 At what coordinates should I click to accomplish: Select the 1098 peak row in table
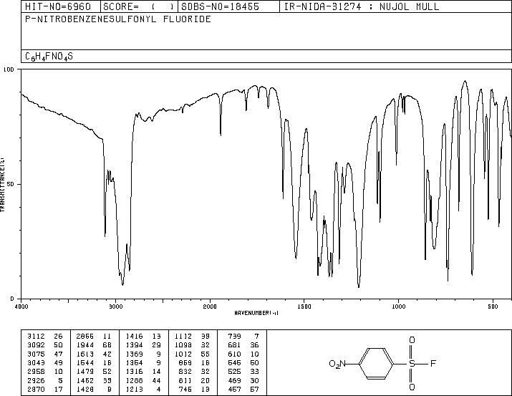(193, 345)
